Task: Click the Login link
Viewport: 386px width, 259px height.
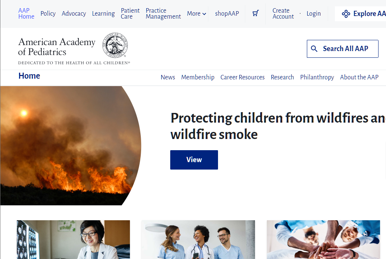Action: click(x=314, y=13)
